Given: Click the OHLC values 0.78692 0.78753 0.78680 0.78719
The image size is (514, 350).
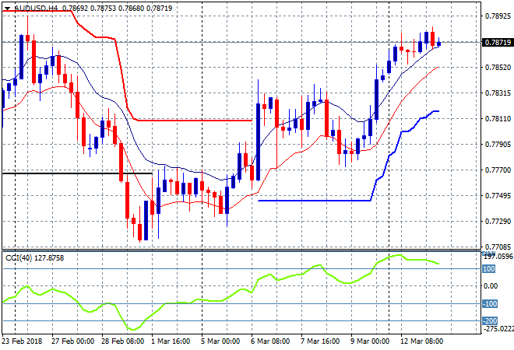Looking at the screenshot, I should [x=117, y=9].
